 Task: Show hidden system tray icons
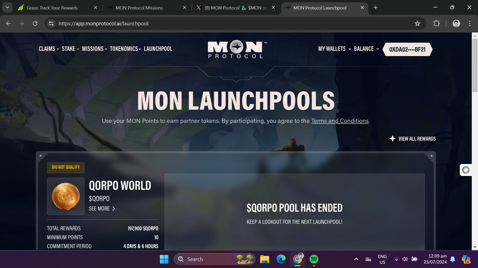tap(356, 259)
